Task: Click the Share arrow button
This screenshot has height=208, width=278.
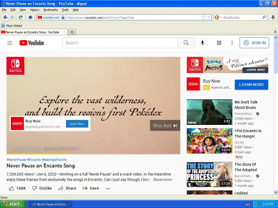Action: click(x=67, y=188)
